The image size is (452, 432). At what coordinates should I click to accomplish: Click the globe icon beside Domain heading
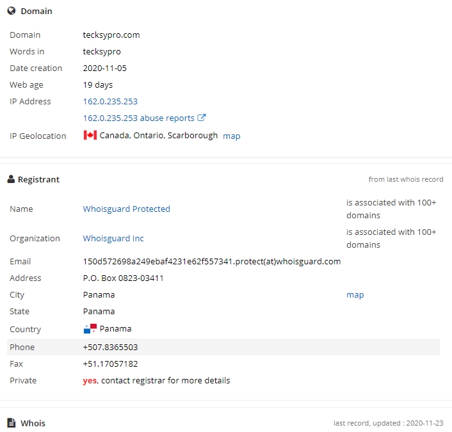pyautogui.click(x=12, y=11)
